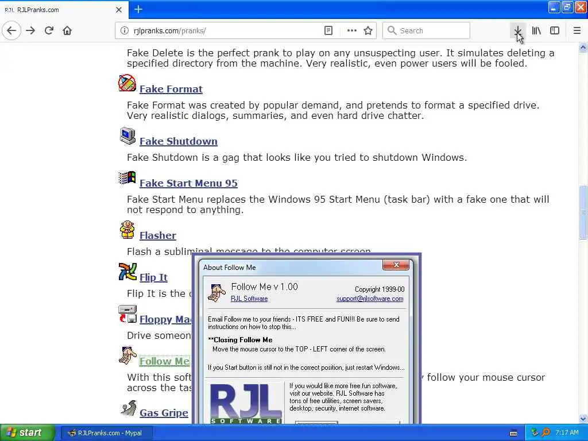Click the 'Copyright 1999-00' text in dialog

[x=380, y=289]
